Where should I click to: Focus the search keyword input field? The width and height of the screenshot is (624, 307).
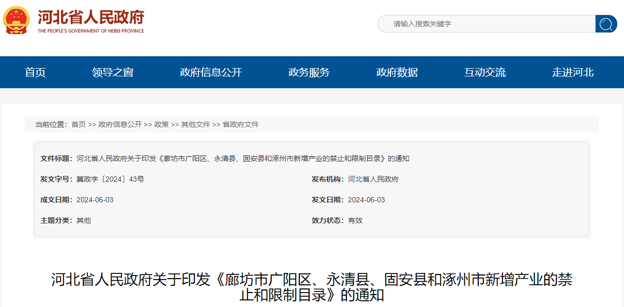[486, 24]
